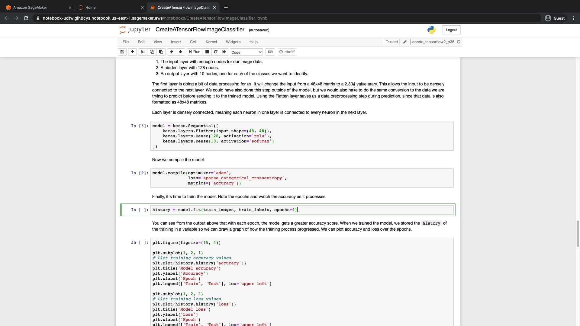This screenshot has height=326, width=580.
Task: Toggle the Trusted notebook indicator
Action: pos(391,42)
